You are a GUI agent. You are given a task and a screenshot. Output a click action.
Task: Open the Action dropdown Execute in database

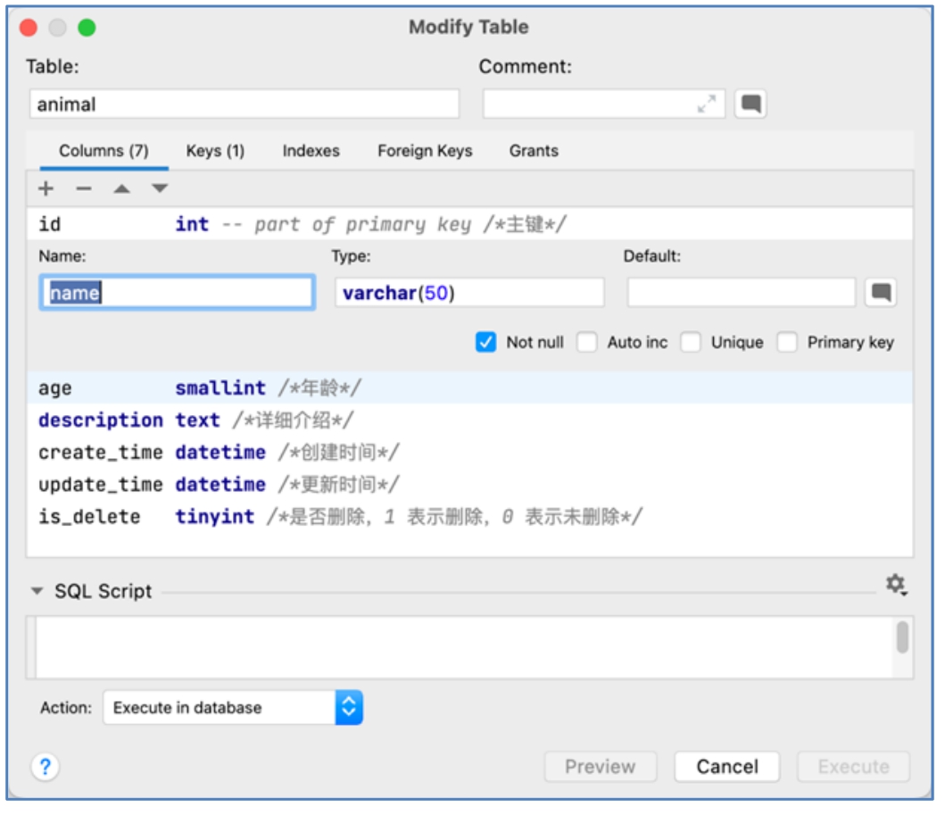(x=233, y=708)
